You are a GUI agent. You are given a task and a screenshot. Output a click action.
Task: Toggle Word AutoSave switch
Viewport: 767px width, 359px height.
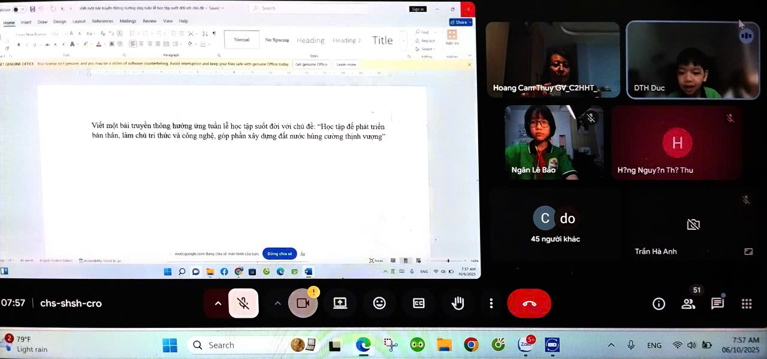(18, 9)
